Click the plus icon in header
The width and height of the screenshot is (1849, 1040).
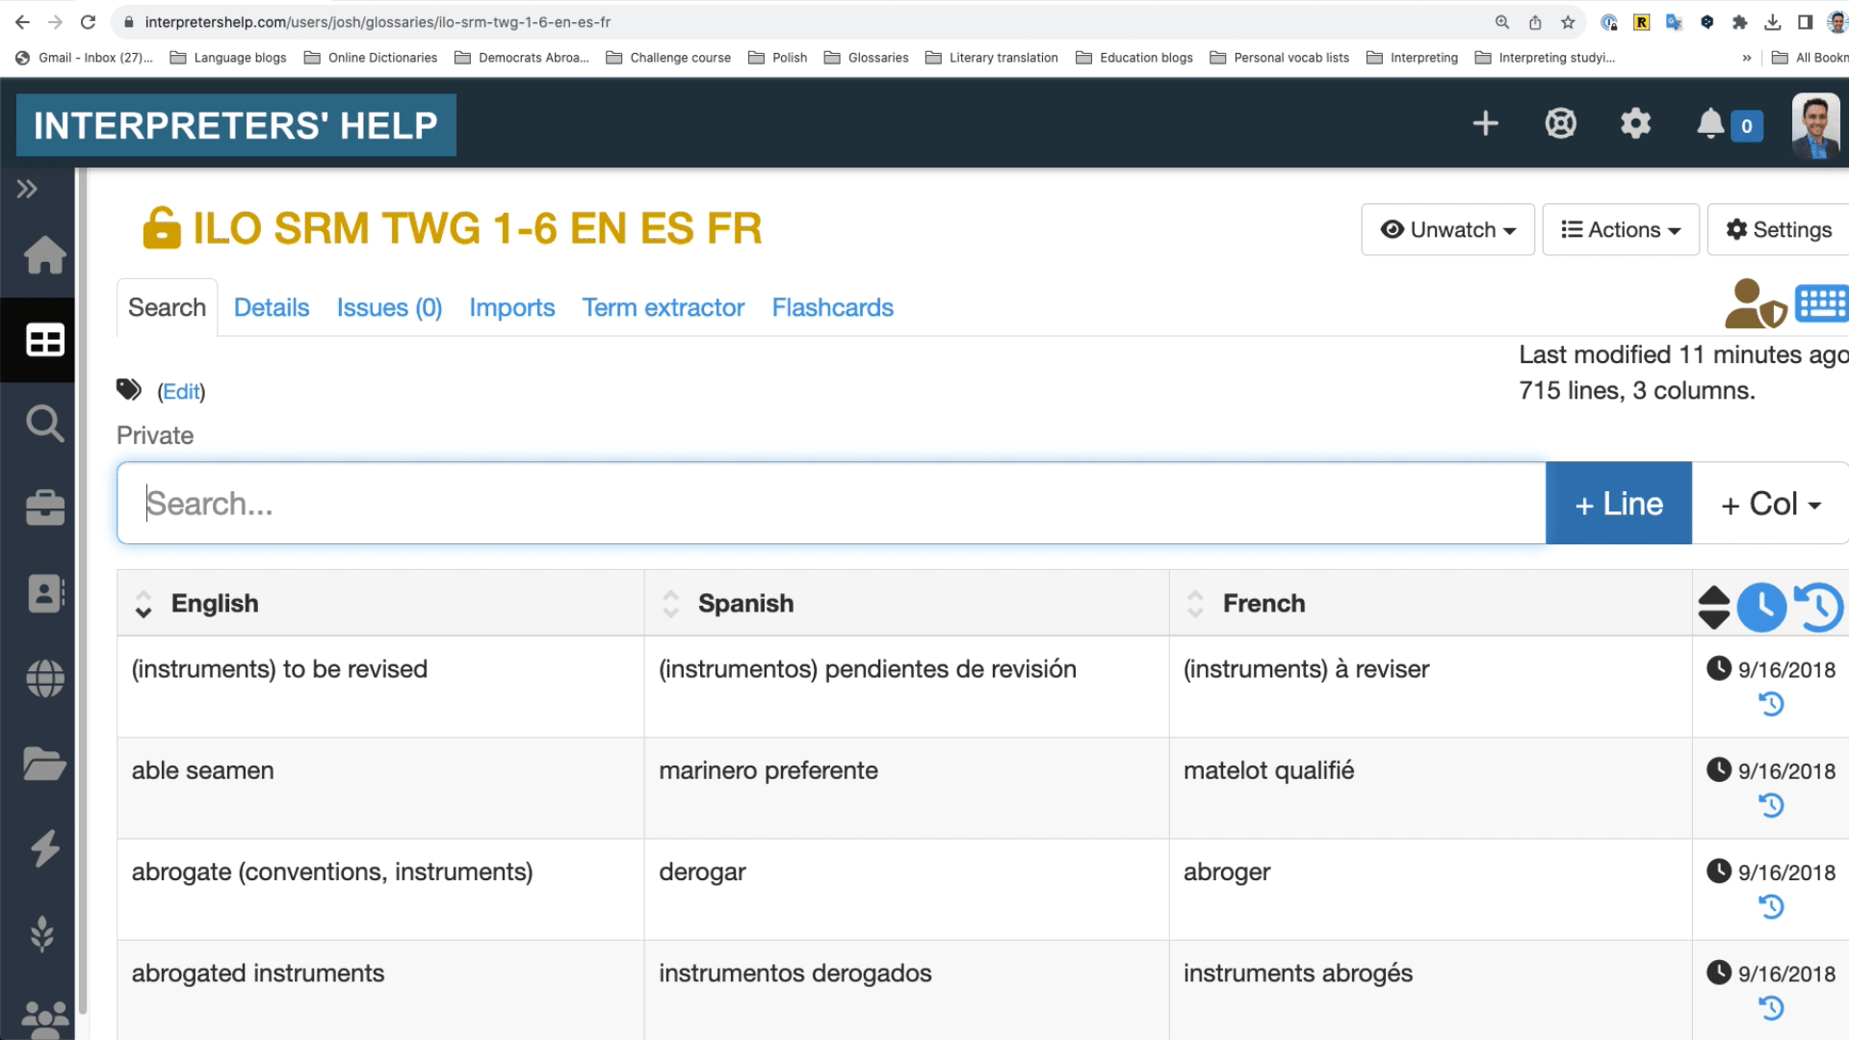(1485, 123)
